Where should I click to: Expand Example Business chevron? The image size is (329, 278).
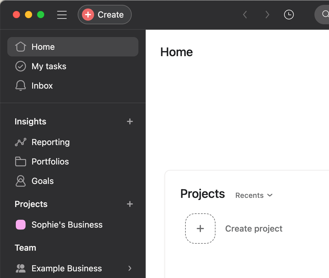(130, 268)
